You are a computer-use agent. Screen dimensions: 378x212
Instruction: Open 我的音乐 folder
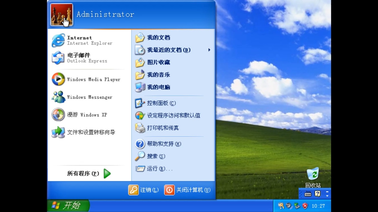173,75
